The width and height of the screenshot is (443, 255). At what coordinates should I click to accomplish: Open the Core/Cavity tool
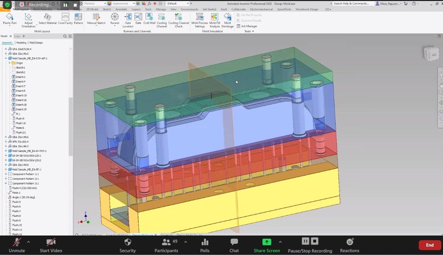click(65, 19)
